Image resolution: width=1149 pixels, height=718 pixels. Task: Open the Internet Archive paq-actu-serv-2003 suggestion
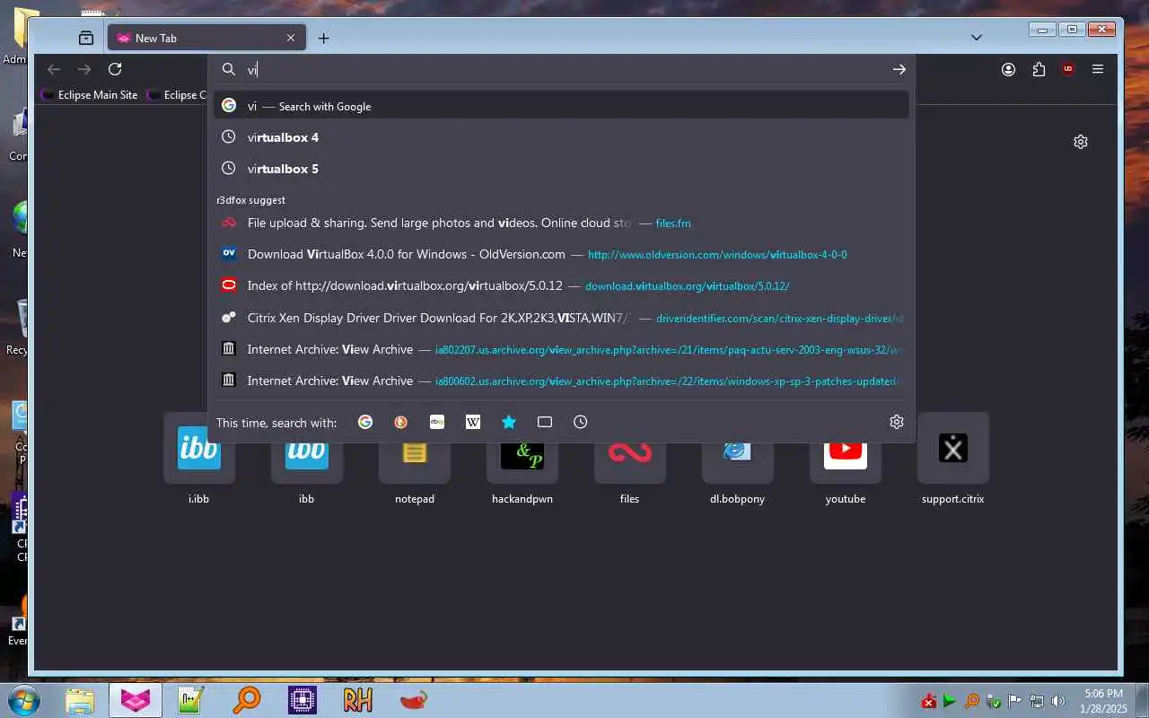click(561, 349)
